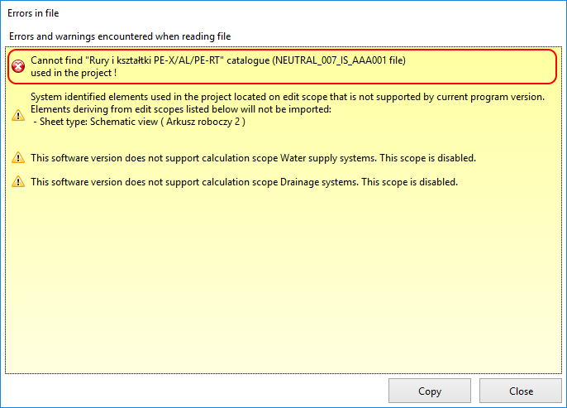This screenshot has width=567, height=408.
Task: Select the "Cannot find" catalogue error line
Action: tap(218, 60)
